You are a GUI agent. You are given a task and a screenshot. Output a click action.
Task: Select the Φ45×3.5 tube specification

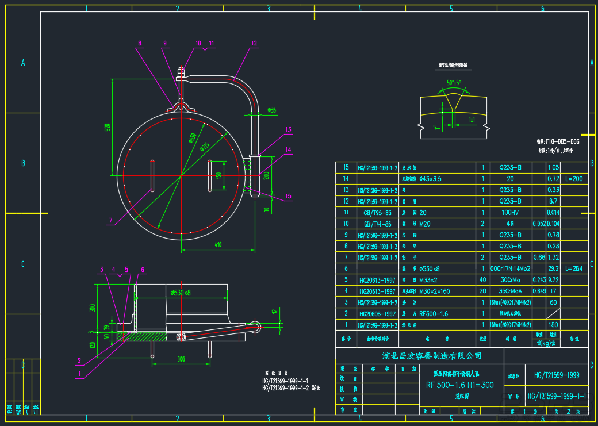click(430, 179)
